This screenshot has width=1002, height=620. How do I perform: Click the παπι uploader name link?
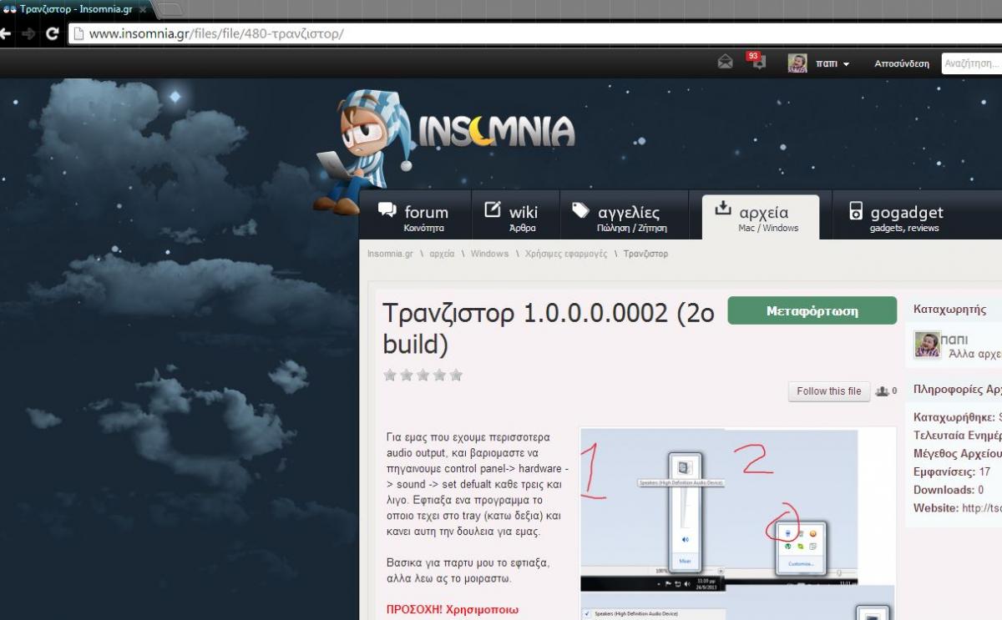pyautogui.click(x=954, y=340)
